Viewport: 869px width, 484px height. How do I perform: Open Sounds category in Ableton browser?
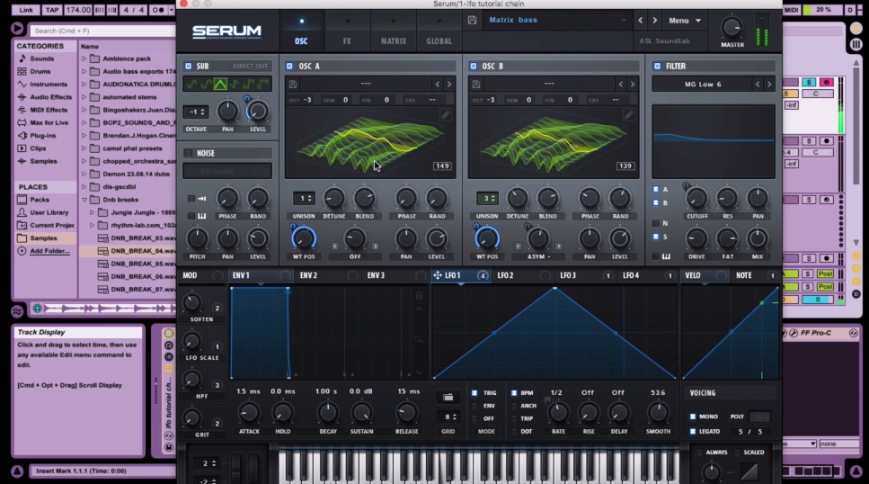(41, 58)
